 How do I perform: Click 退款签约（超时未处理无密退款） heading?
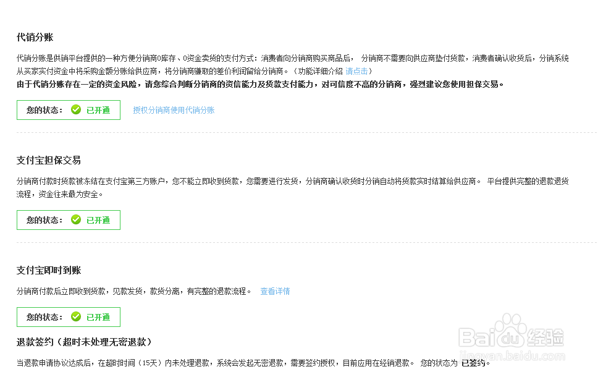(x=84, y=342)
